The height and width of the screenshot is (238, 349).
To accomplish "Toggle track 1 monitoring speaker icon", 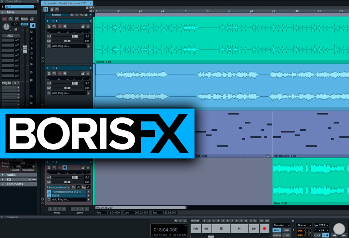I will coord(65,26).
